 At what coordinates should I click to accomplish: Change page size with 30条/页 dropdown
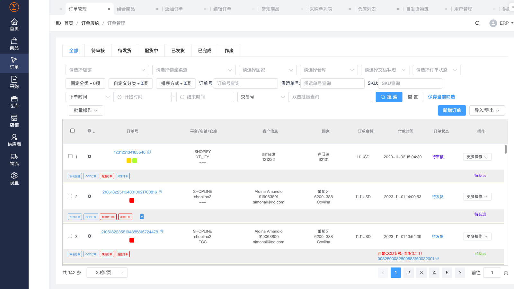coord(107,273)
